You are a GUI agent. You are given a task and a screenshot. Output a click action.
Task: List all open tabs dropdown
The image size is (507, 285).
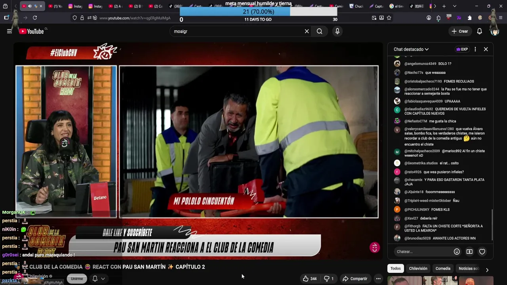(x=454, y=6)
